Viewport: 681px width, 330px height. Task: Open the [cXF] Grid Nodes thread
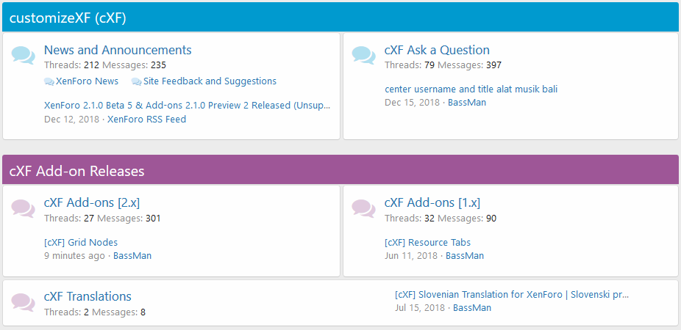(81, 242)
